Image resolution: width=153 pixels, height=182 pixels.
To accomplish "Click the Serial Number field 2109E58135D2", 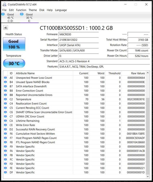I will tap(79, 40).
